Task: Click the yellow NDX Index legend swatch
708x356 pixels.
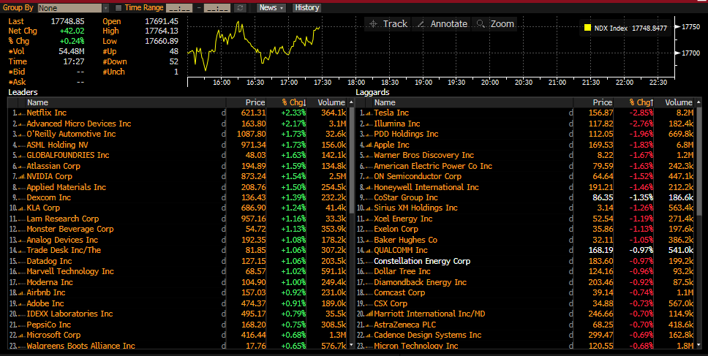Action: coord(587,29)
